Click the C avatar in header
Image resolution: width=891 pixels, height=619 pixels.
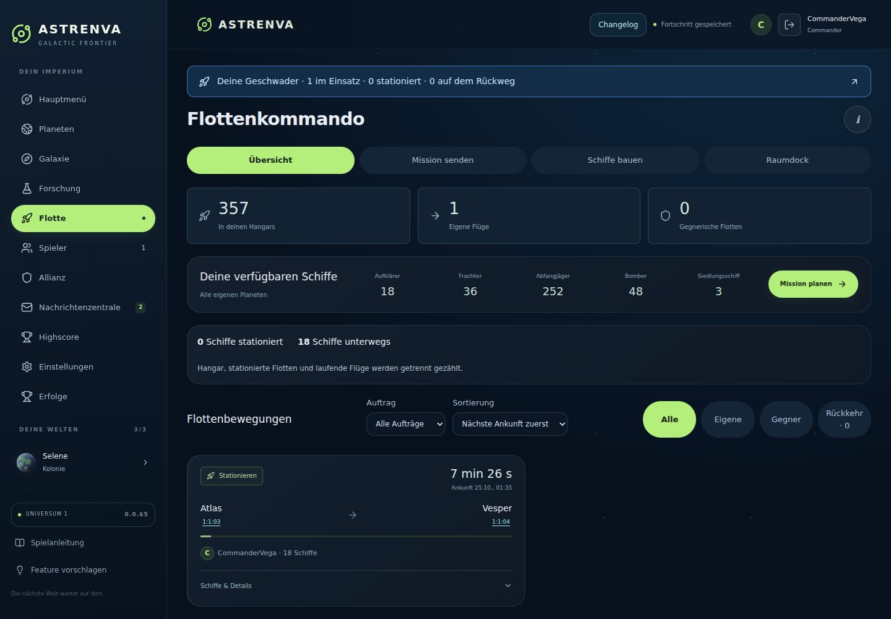click(x=760, y=25)
